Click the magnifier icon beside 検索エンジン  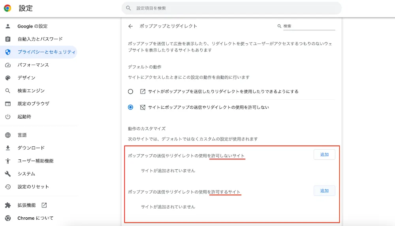tap(8, 91)
